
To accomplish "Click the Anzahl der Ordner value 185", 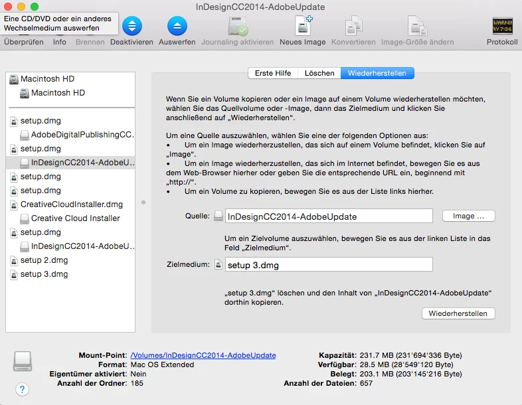I will (x=137, y=383).
